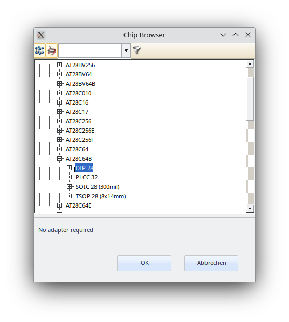Select the AT28BV256 chip entry
This screenshot has width=289, height=322.
click(x=80, y=65)
